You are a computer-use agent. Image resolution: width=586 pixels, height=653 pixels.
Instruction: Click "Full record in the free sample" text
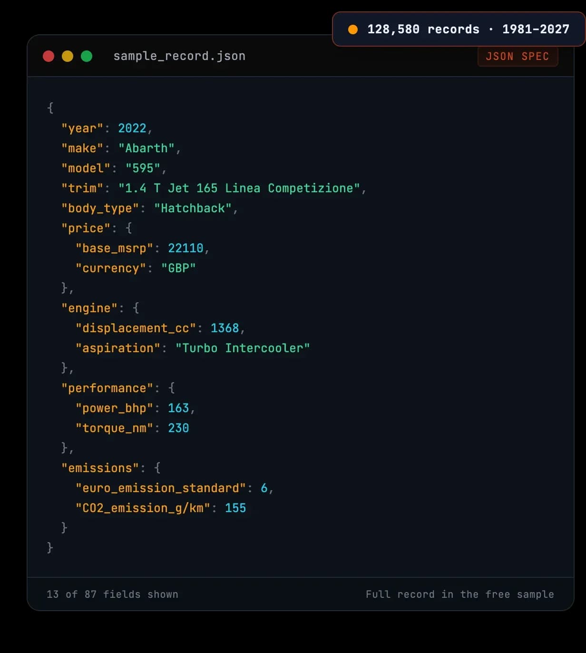(x=460, y=594)
